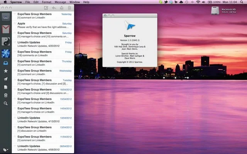Screen dimensions: 247x154
Task: Show Starred messages in the sidebar
Action: click(x=6, y=71)
